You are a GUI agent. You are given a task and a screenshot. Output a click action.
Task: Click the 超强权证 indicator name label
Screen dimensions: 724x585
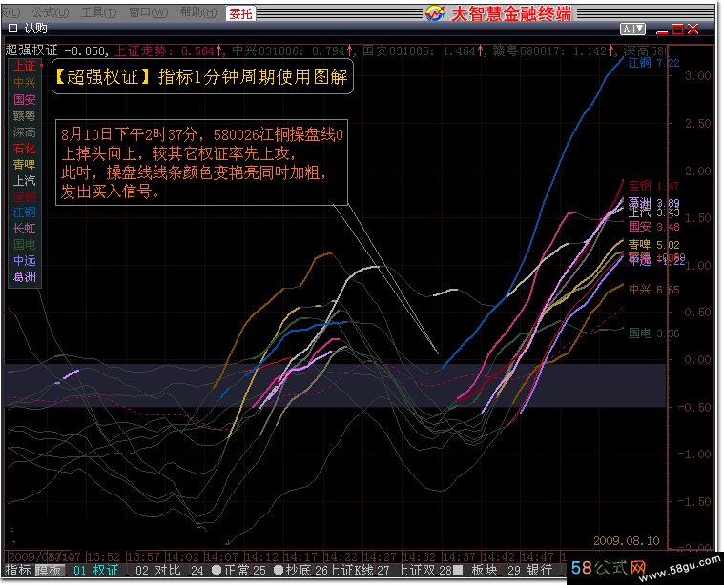[31, 50]
